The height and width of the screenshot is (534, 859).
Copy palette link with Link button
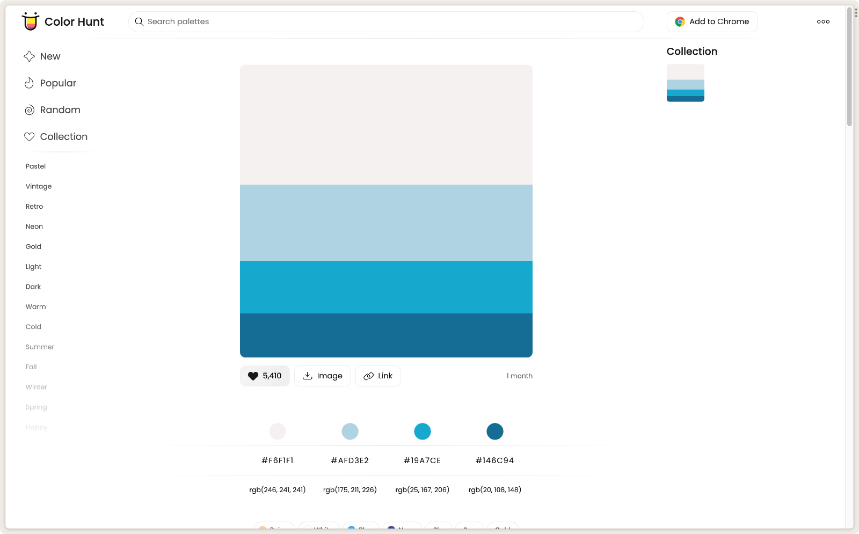[378, 376]
